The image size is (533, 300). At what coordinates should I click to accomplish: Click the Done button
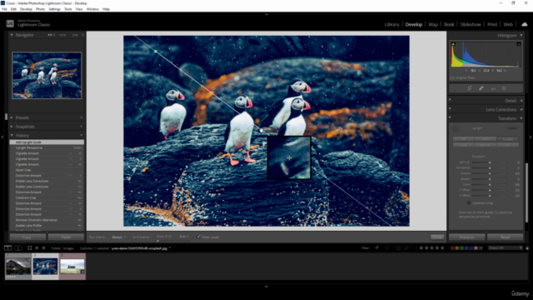click(437, 237)
